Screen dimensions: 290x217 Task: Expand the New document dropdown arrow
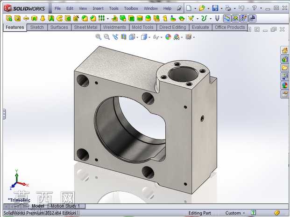click(195, 8)
